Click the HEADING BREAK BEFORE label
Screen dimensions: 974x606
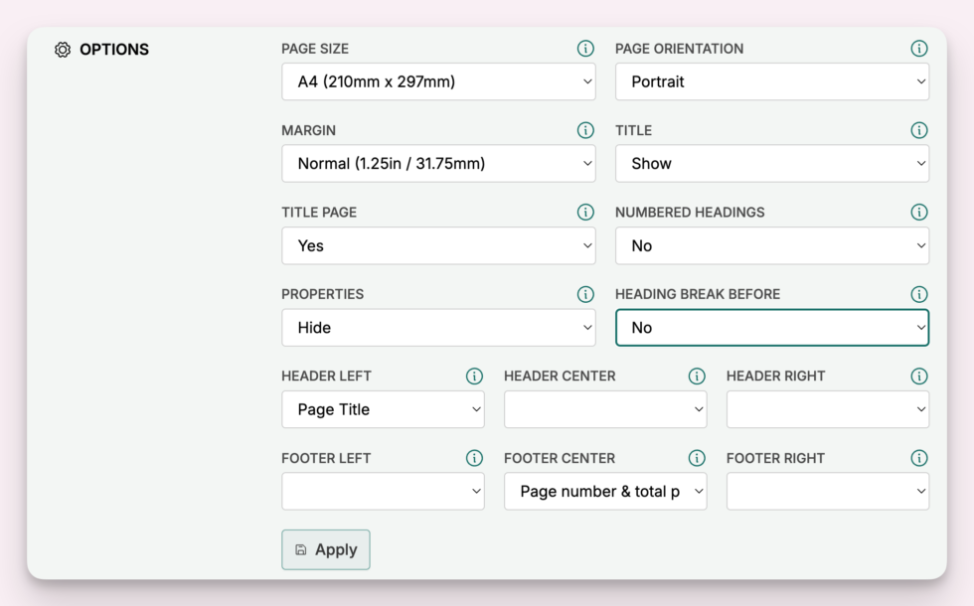[698, 294]
